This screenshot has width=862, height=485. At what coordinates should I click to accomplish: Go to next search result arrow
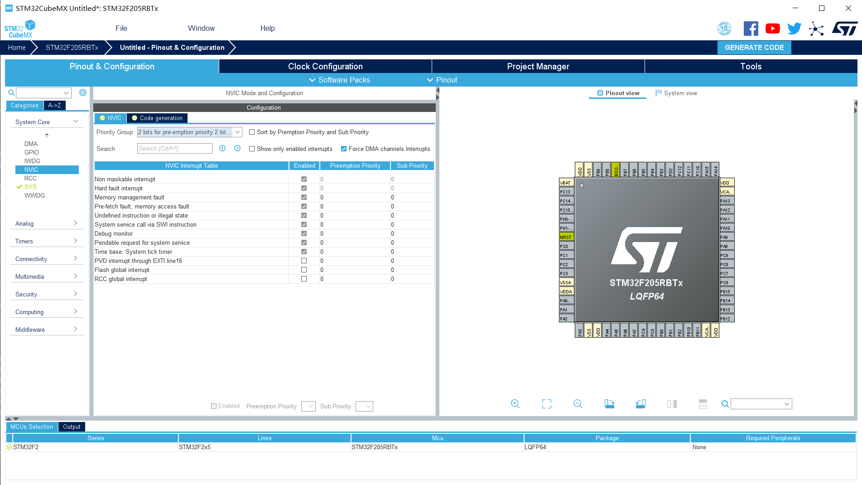[237, 148]
